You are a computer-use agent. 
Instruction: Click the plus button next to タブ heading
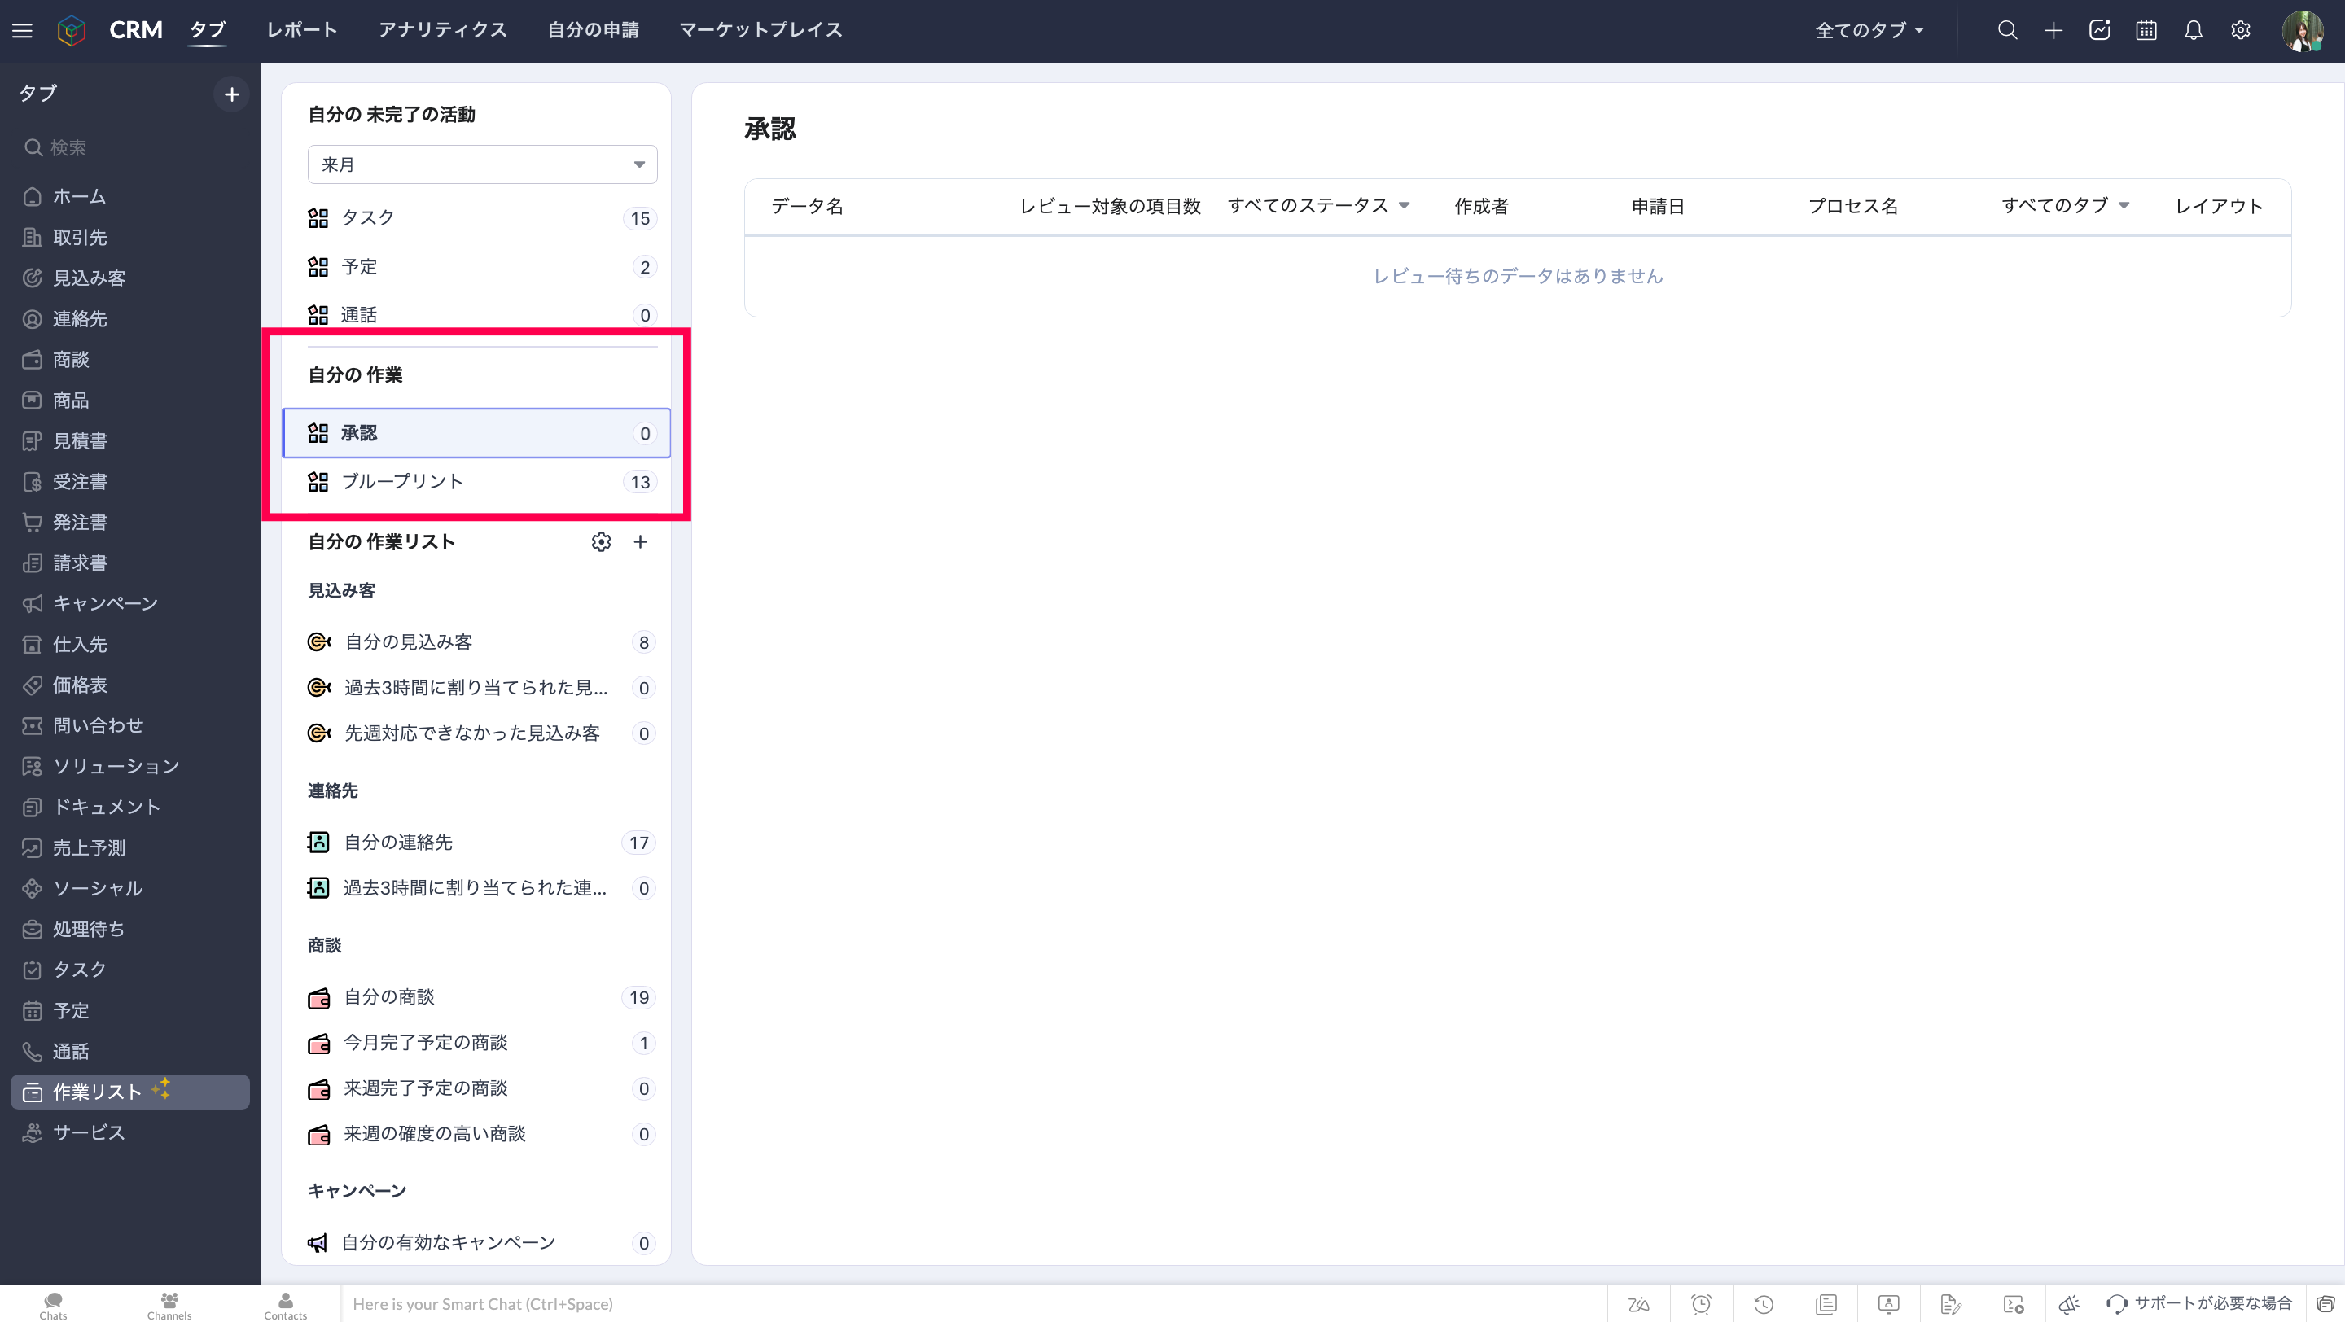[x=231, y=94]
